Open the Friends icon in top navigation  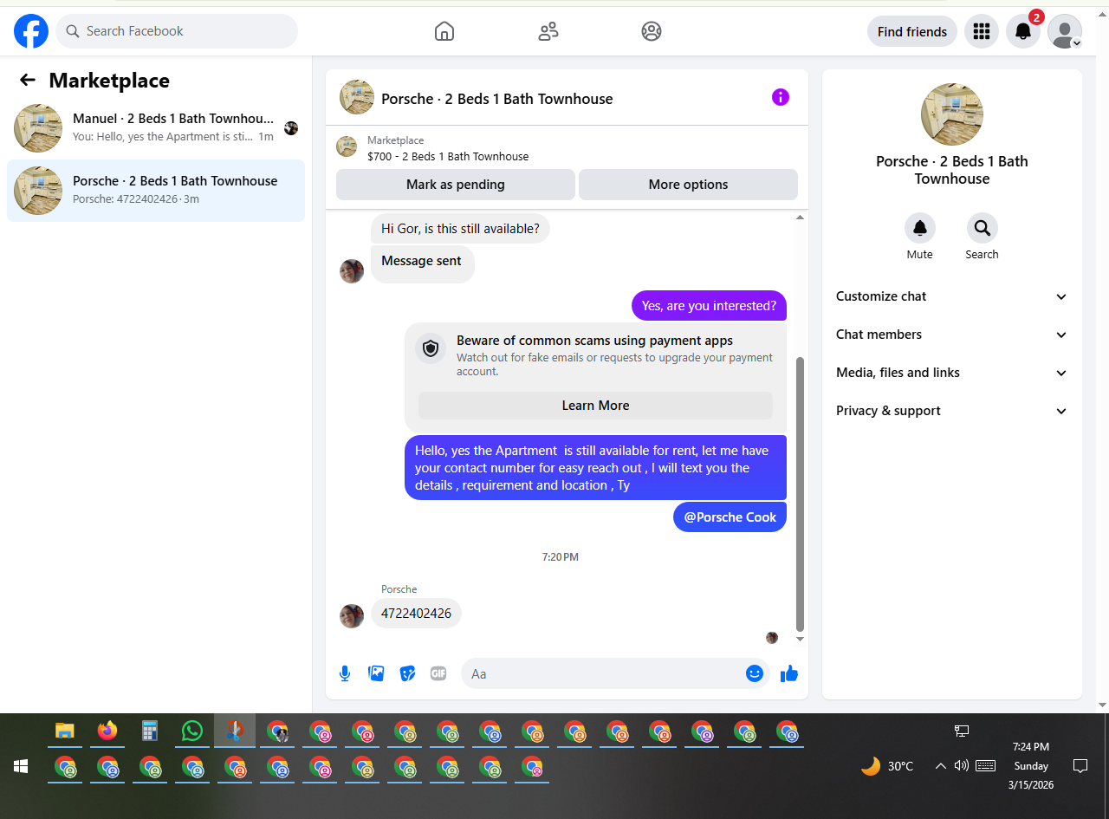[x=548, y=32]
